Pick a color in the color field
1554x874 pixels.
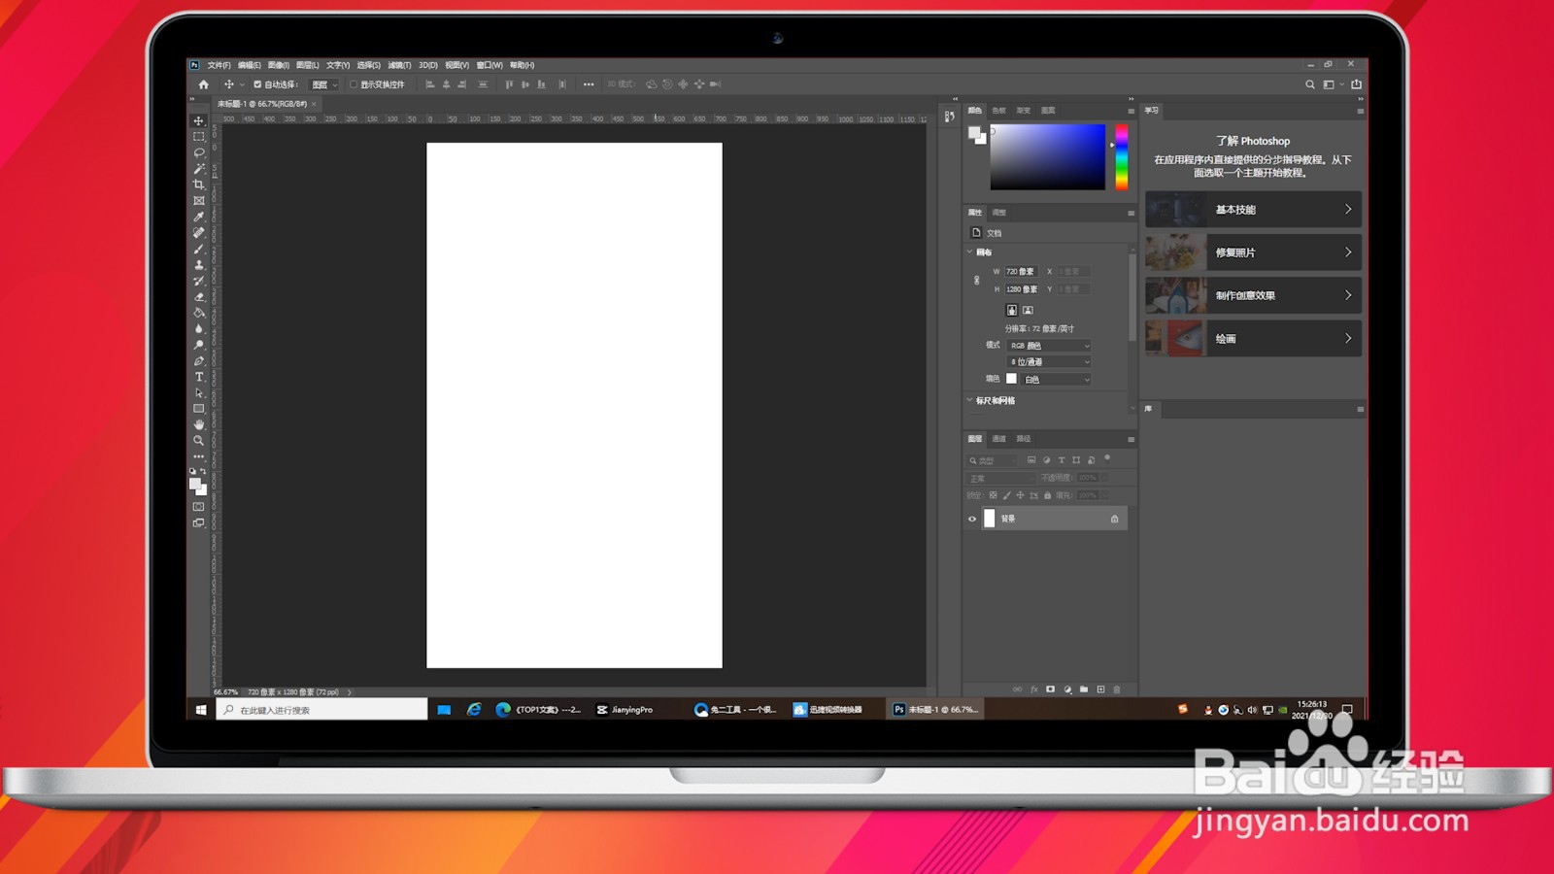(1048, 156)
